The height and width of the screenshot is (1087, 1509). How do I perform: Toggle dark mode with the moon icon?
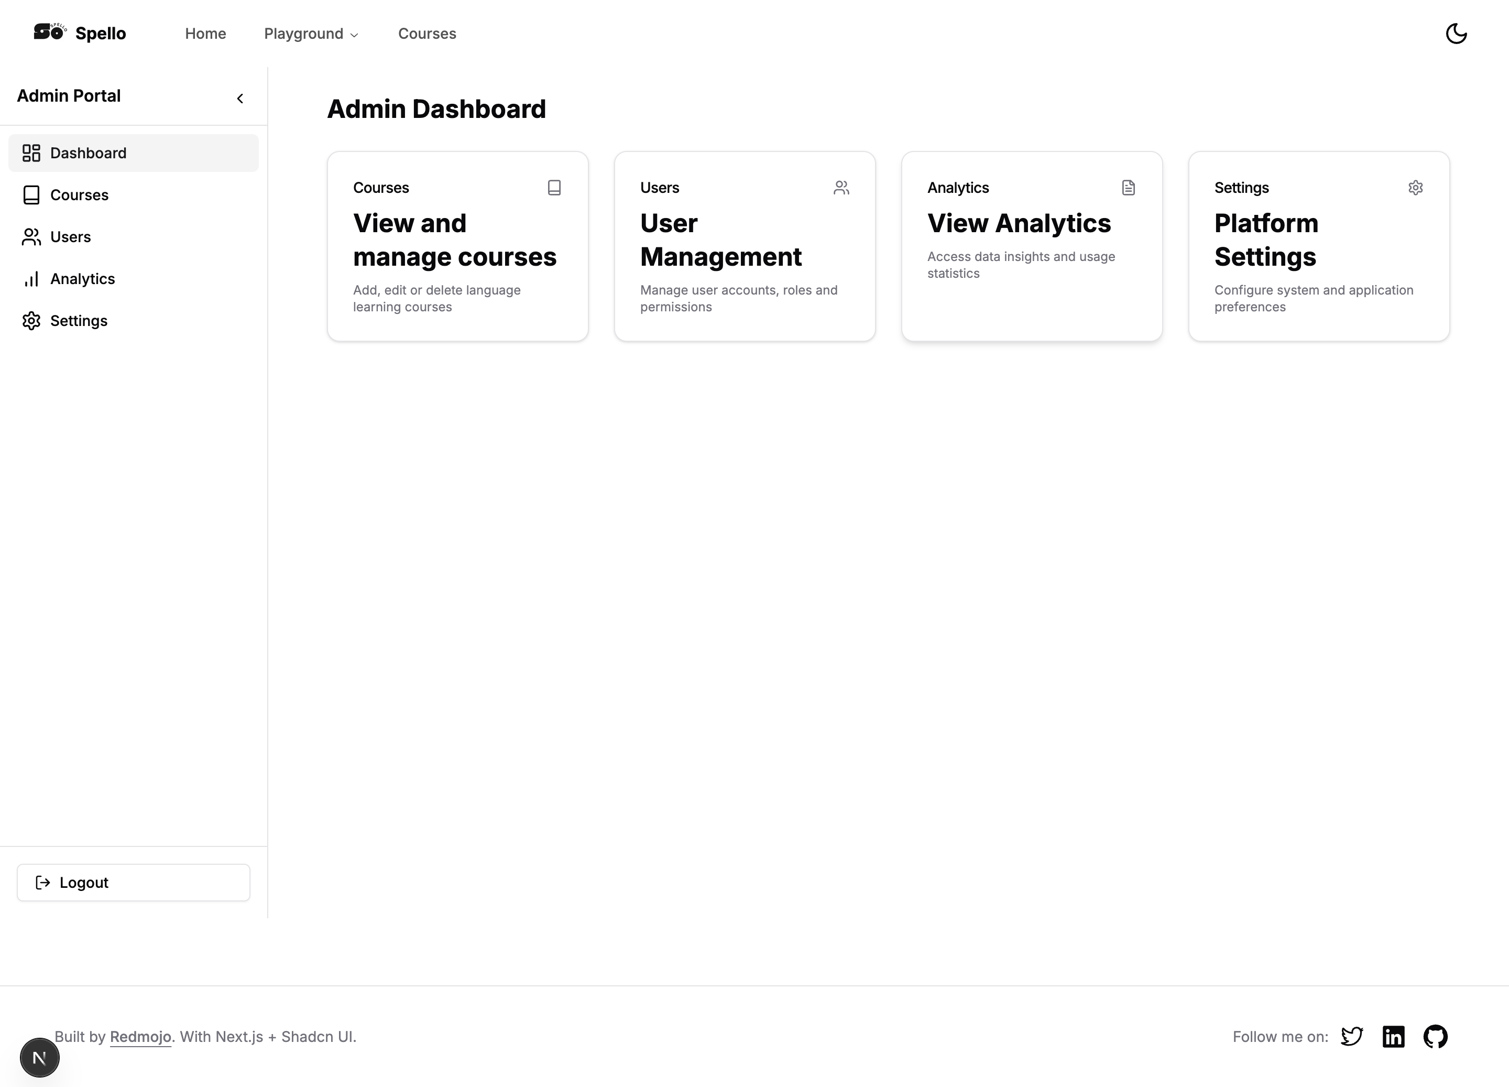(x=1456, y=34)
